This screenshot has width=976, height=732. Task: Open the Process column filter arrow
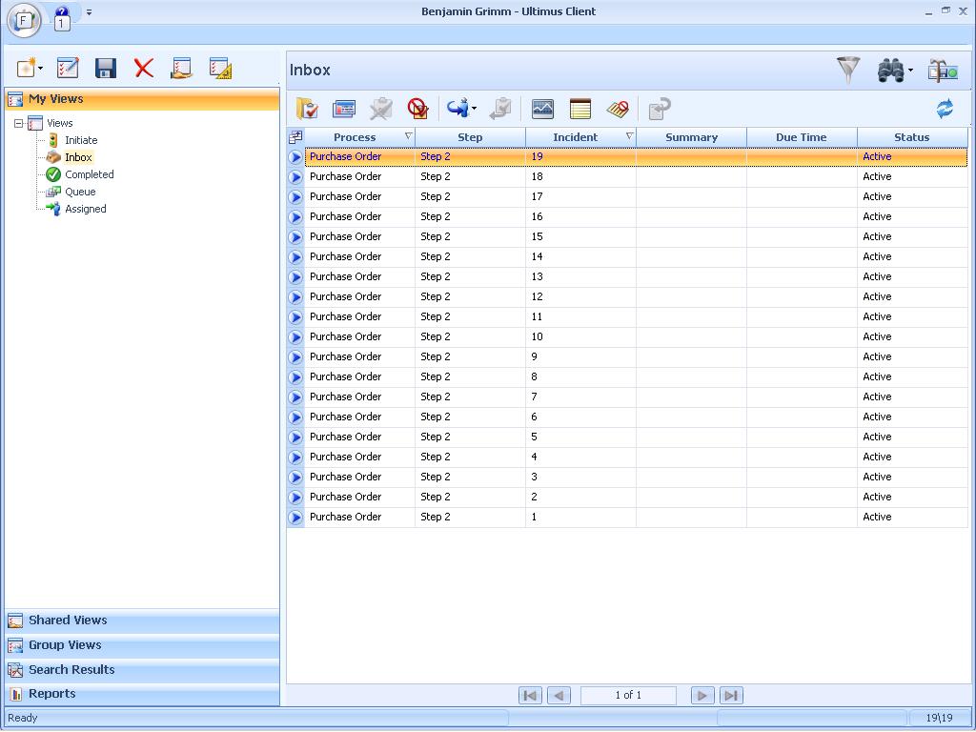[408, 135]
